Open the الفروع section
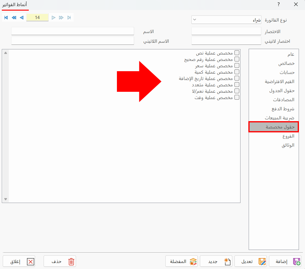This screenshot has height=269, width=305. coord(274,136)
